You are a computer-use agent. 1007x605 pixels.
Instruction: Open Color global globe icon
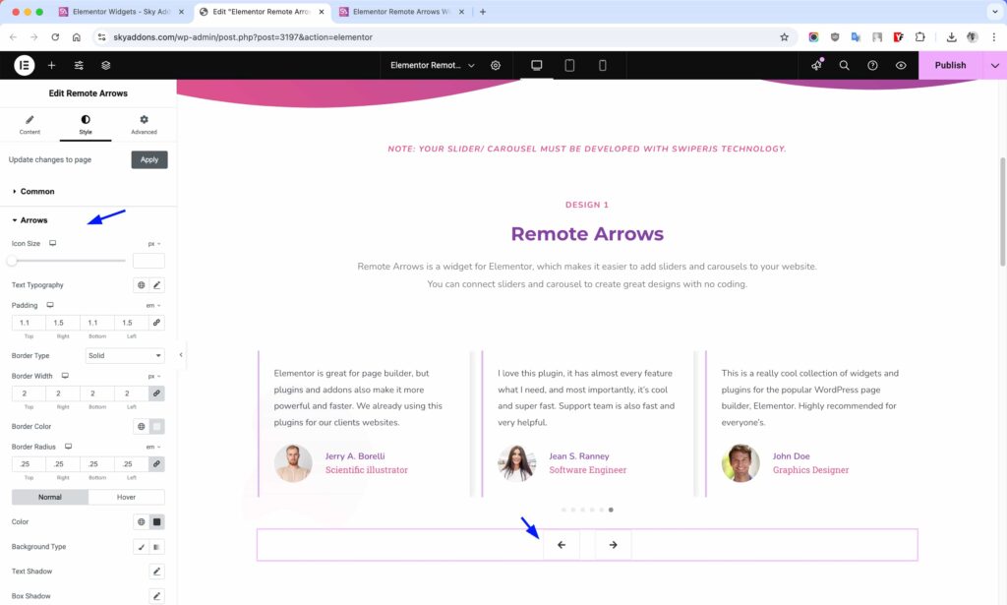[x=142, y=521]
